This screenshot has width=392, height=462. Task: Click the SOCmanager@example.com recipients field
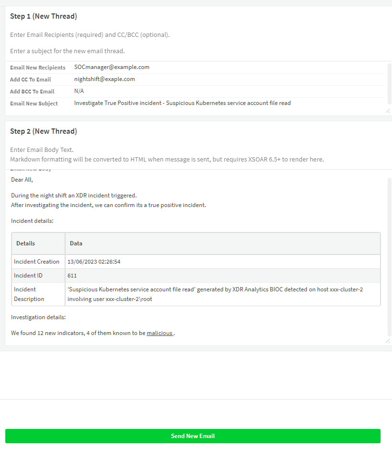coord(112,67)
